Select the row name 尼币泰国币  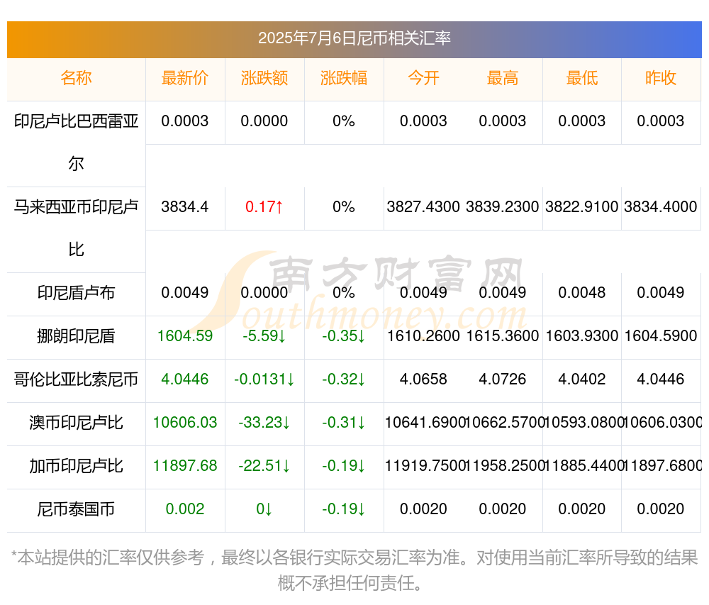[x=76, y=509]
